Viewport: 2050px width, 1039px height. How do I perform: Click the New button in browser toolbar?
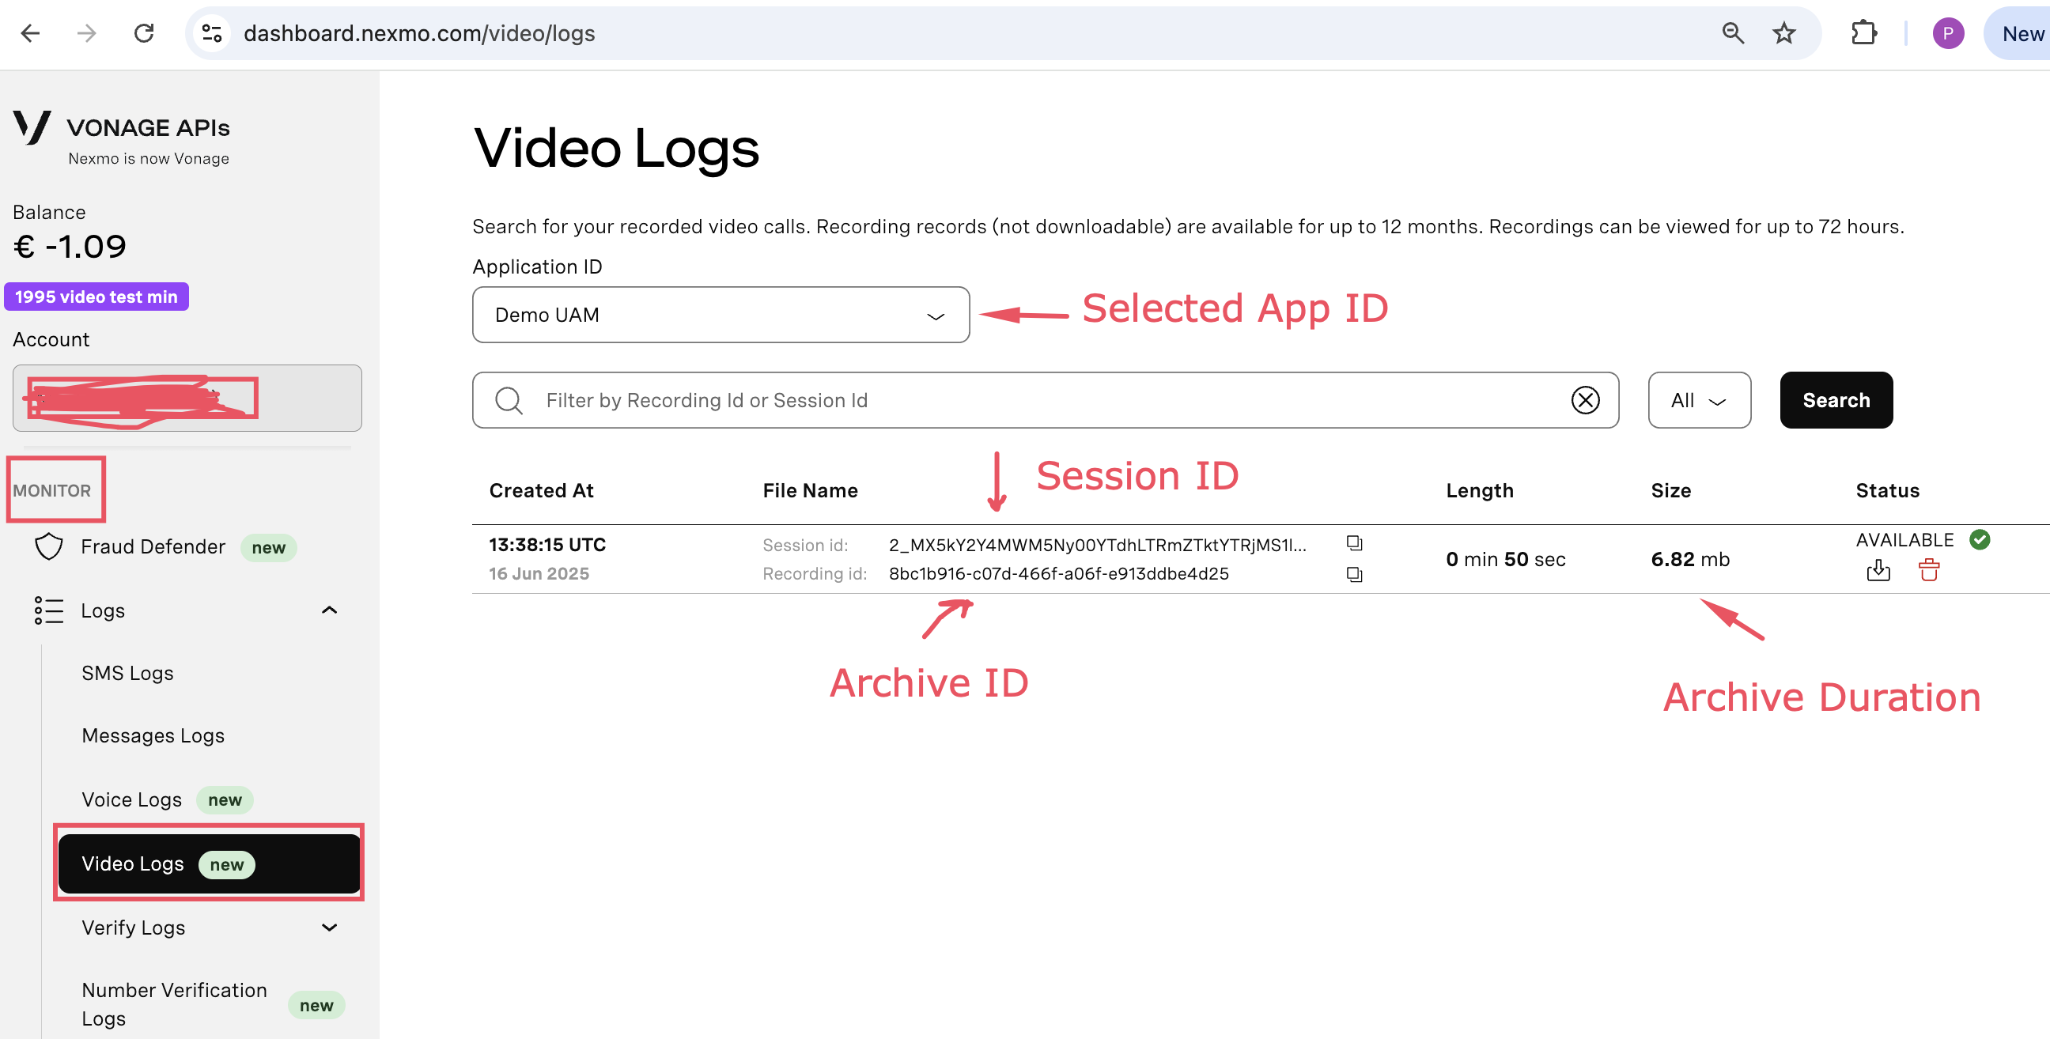[x=2018, y=33]
